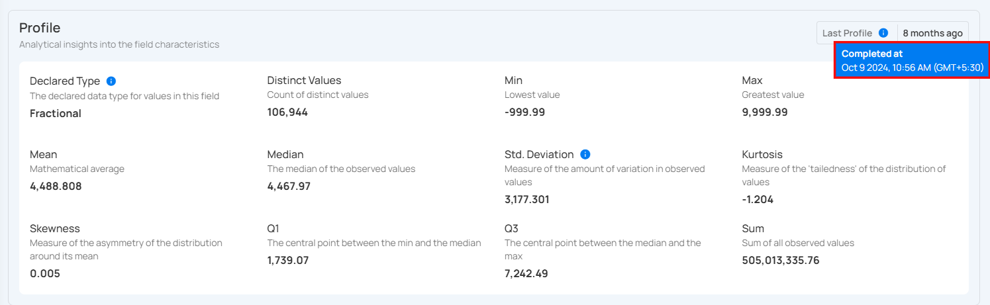The image size is (990, 305).
Task: Click the "Completed at" tooltip
Action: [x=912, y=60]
